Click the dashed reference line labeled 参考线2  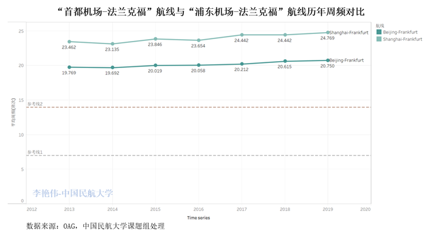(x=198, y=107)
